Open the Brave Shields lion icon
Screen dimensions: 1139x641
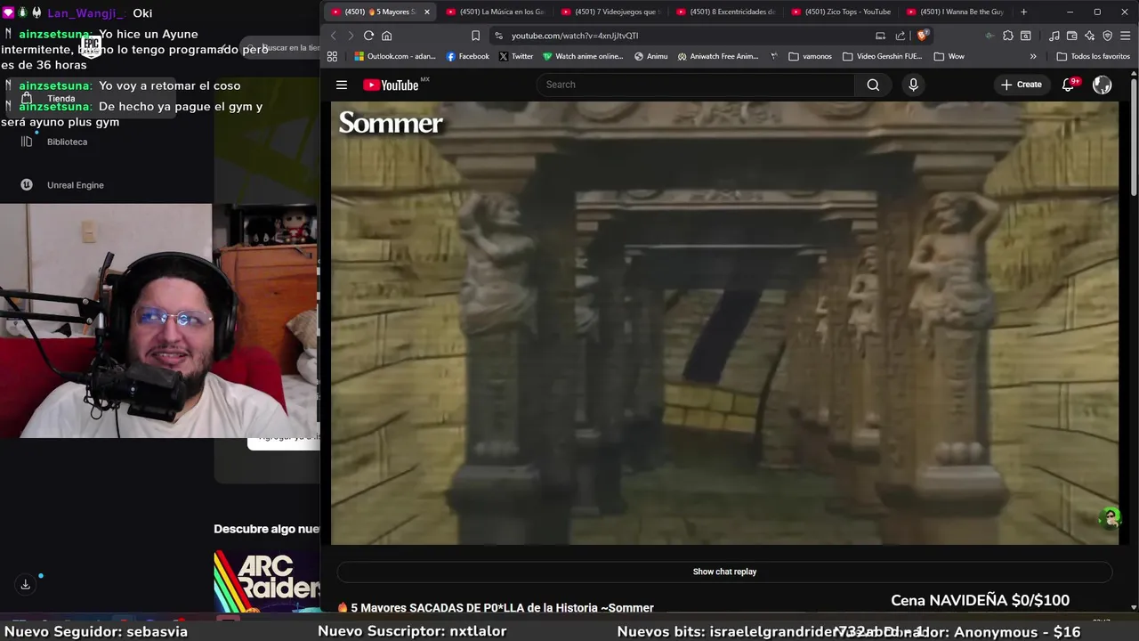[x=922, y=36]
